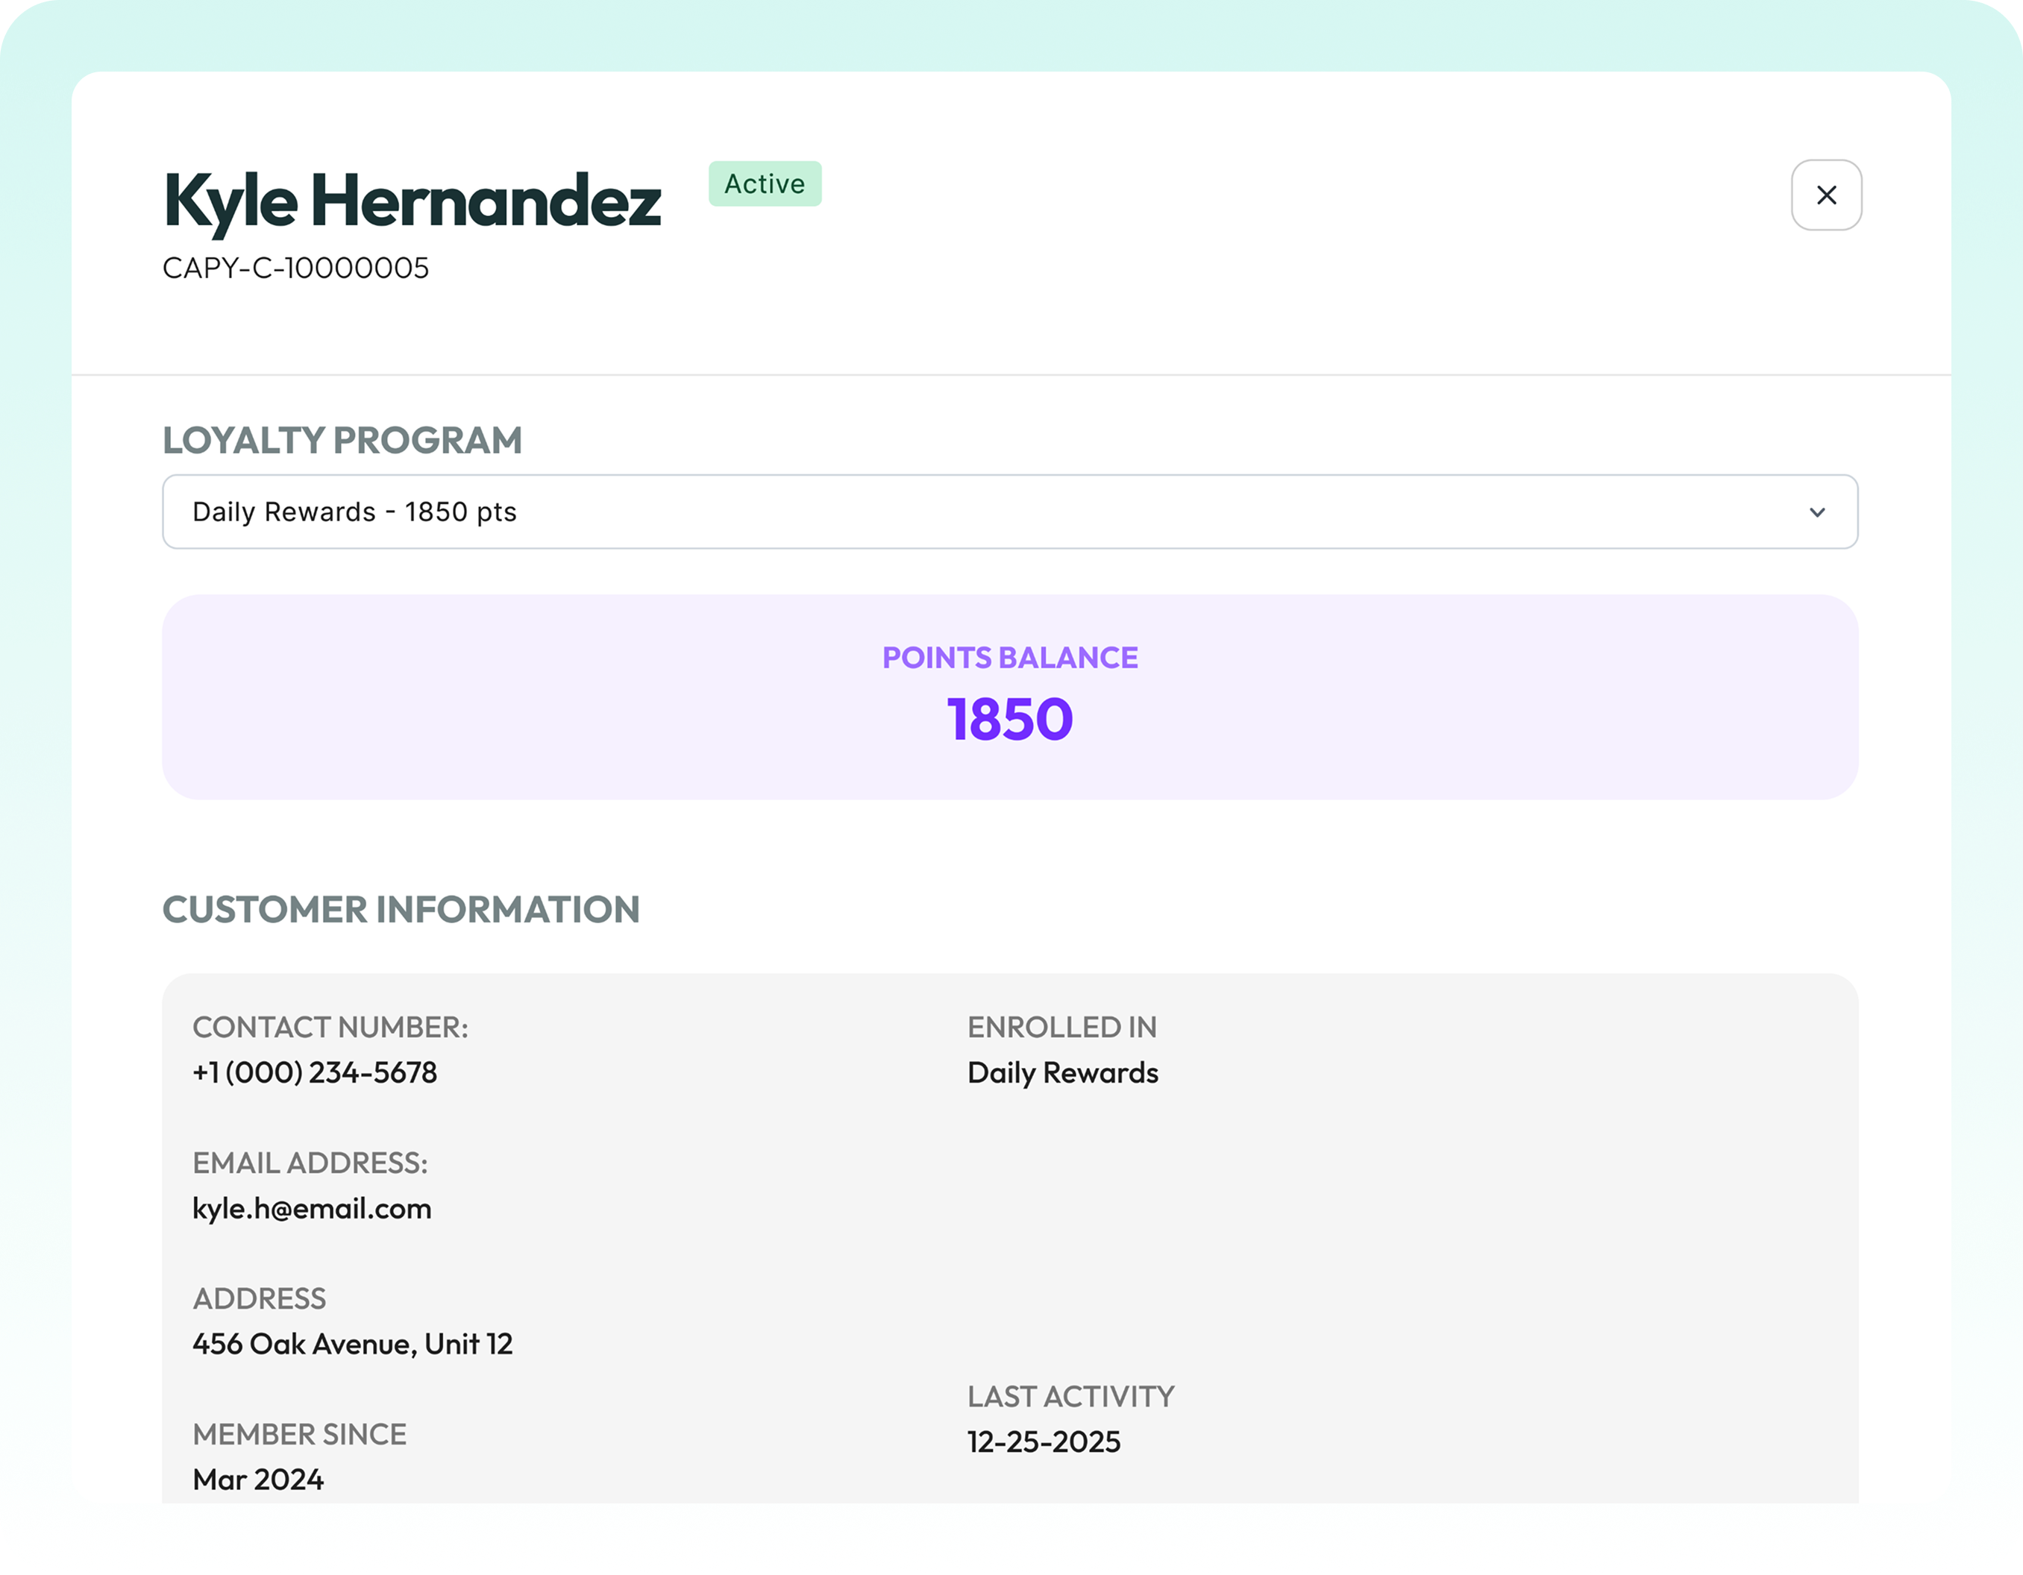Click the Enrolled In Daily Rewards value
Screen dimensions: 2023x1575
coord(1062,1072)
